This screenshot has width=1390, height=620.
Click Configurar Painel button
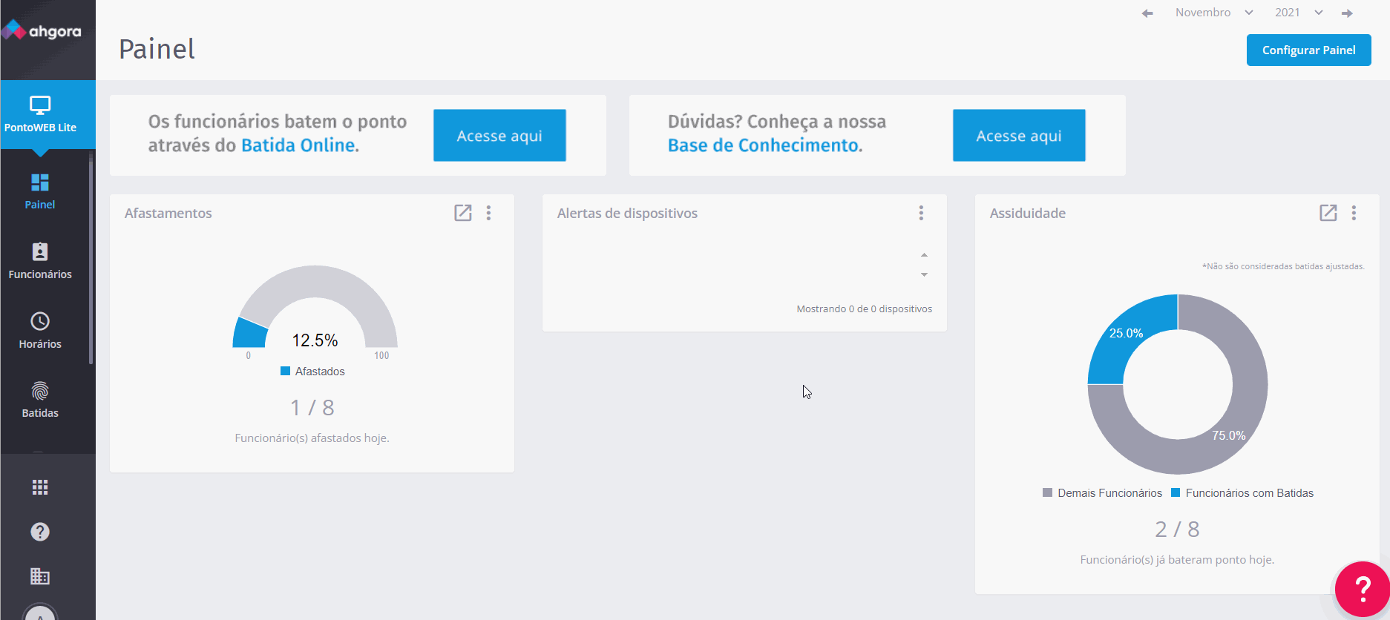tap(1308, 50)
